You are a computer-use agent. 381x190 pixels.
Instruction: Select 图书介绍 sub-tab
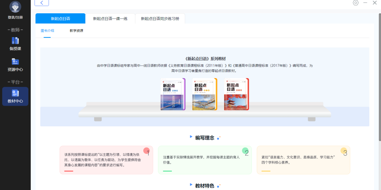(47, 31)
